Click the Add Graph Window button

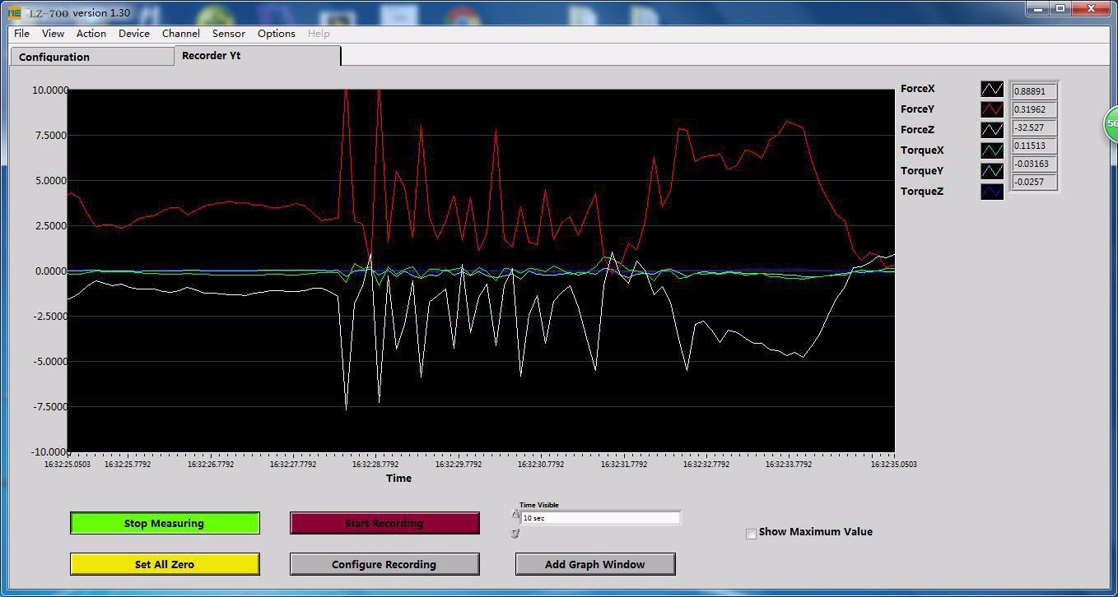pyautogui.click(x=594, y=564)
